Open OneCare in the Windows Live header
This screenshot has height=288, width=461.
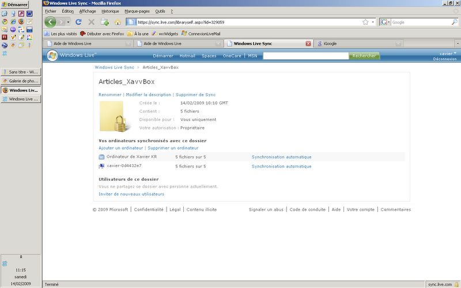click(232, 56)
